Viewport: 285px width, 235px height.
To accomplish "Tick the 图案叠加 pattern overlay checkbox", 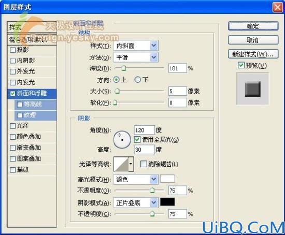I will 12,159.
